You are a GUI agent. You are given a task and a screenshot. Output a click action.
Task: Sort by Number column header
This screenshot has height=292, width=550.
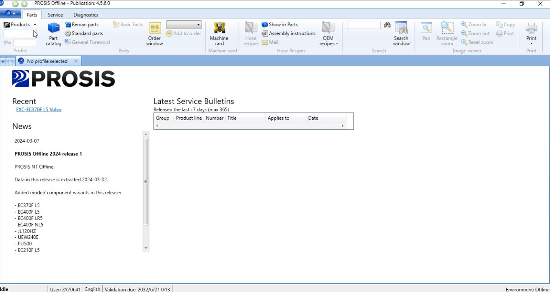point(214,118)
